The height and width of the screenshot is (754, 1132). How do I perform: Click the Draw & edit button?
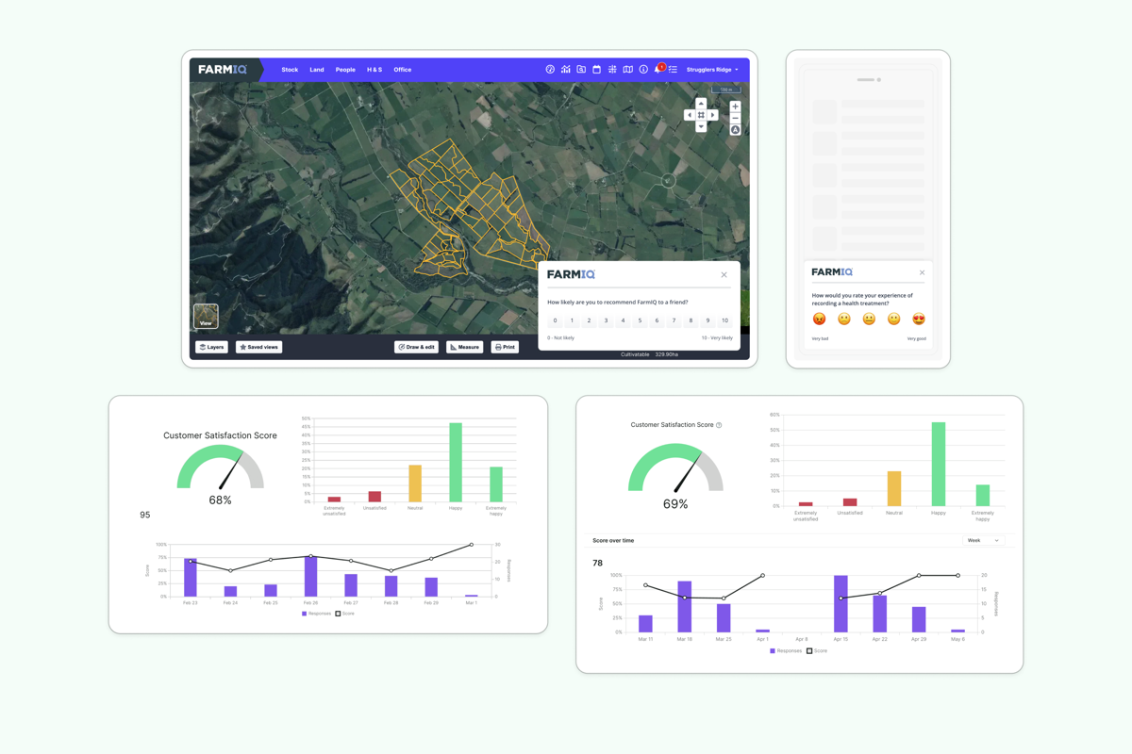pyautogui.click(x=416, y=347)
